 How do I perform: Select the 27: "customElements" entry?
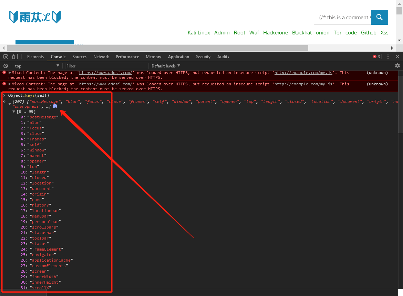tap(44, 266)
